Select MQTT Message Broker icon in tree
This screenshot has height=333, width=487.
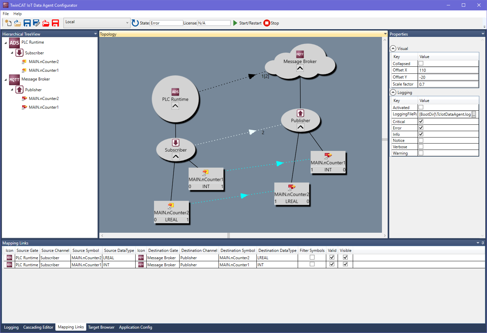pyautogui.click(x=14, y=79)
